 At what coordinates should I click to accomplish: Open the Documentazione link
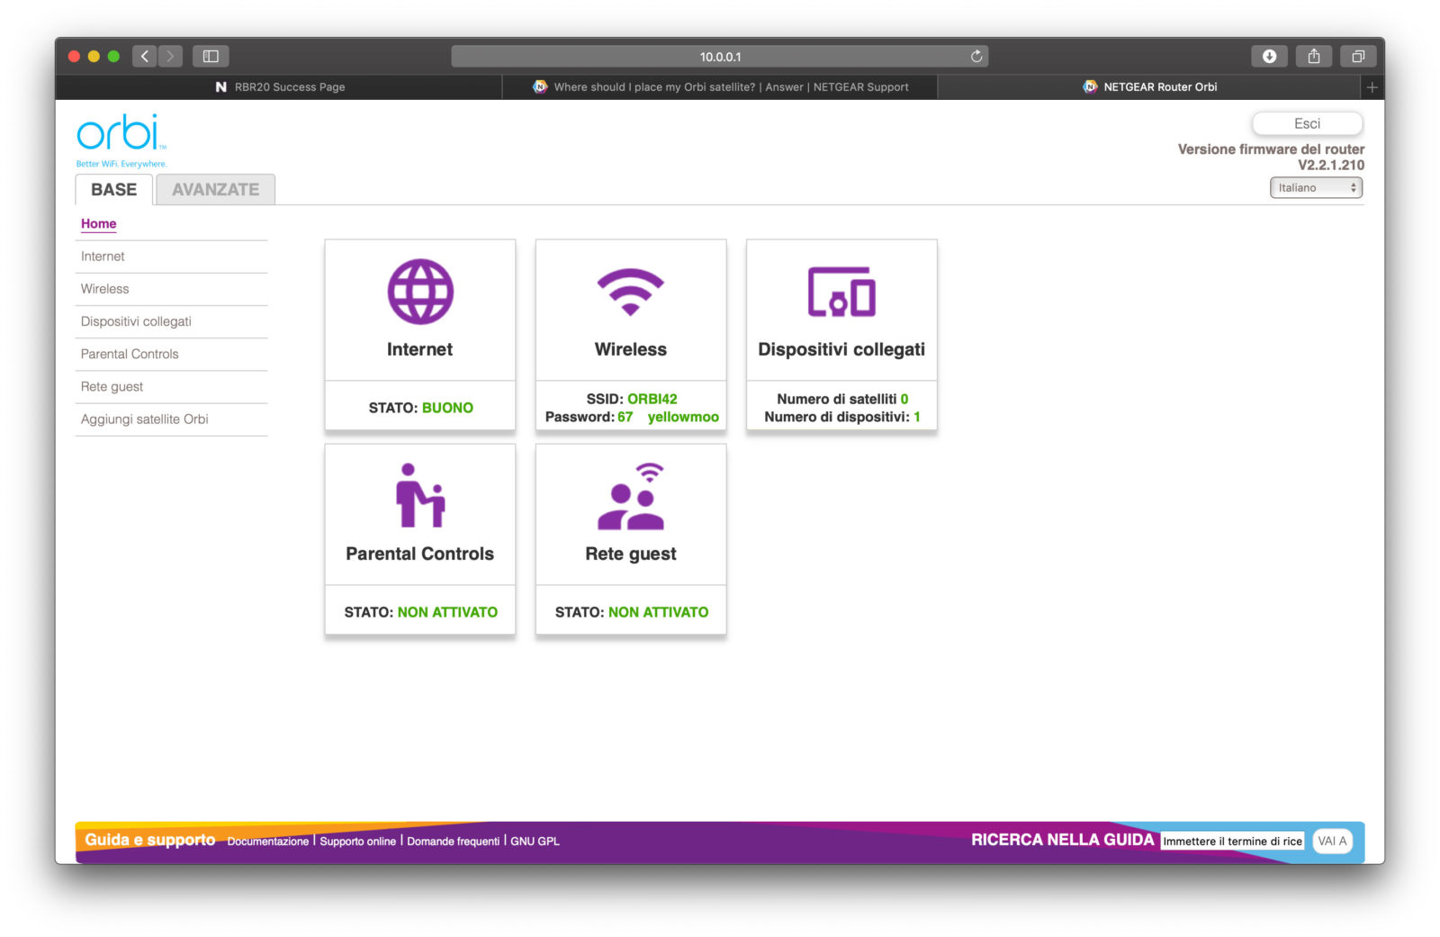(x=267, y=842)
